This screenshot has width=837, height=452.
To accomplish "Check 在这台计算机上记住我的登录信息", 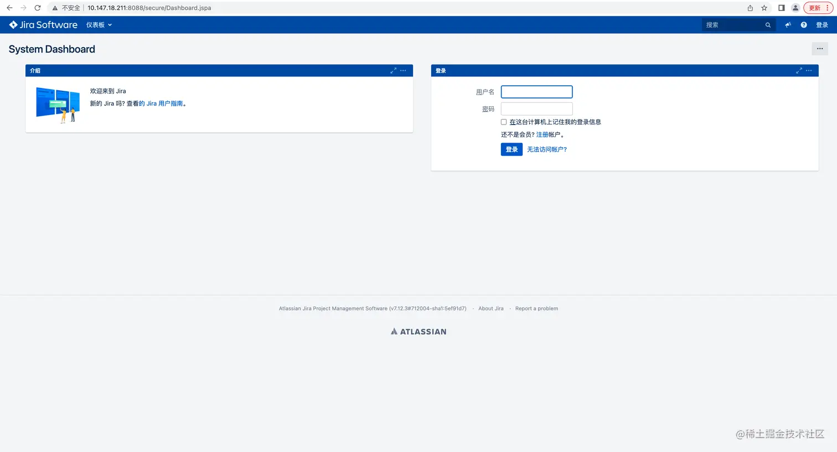I will [504, 122].
